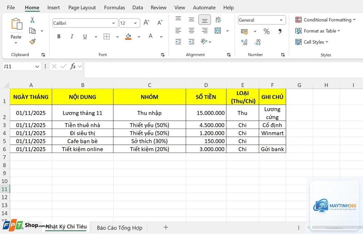Screen dimensions: 363x234
Task: Switch to the Data tab
Action: click(137, 8)
